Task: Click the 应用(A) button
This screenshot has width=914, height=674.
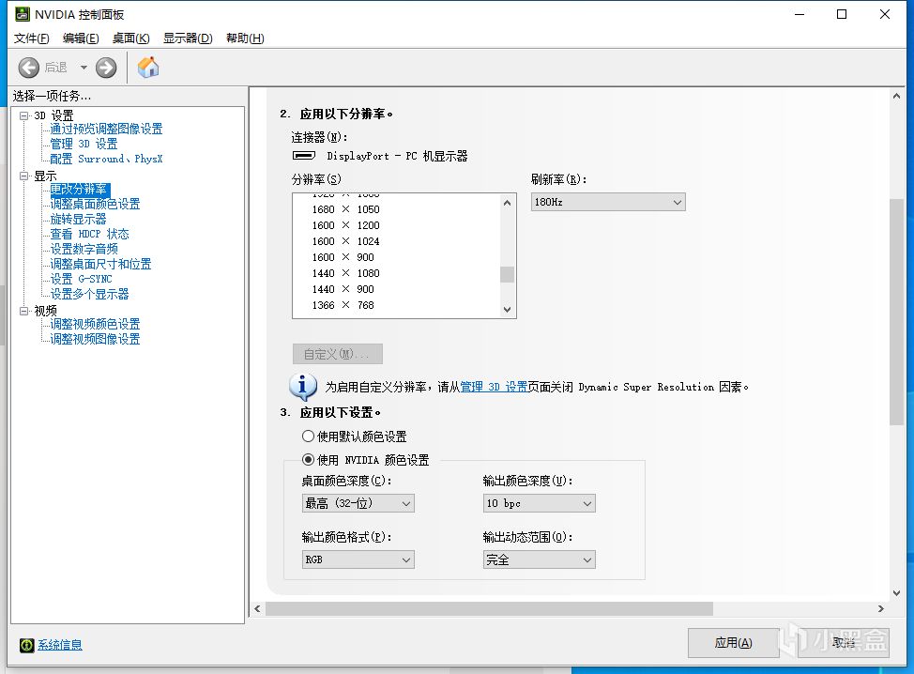Action: [733, 643]
